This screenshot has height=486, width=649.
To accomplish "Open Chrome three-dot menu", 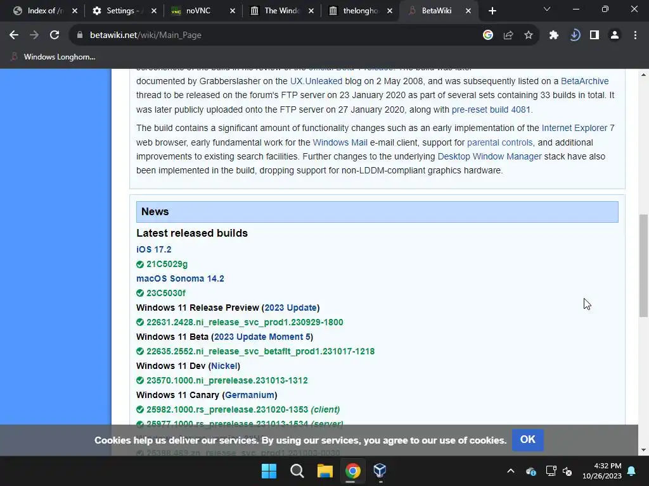I will pos(635,35).
